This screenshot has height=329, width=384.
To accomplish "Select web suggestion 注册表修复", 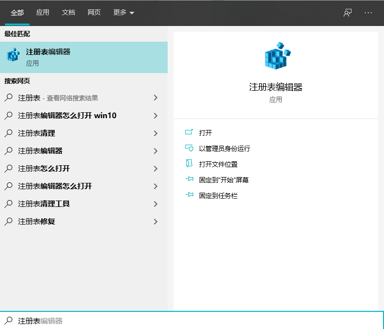I will 36,221.
